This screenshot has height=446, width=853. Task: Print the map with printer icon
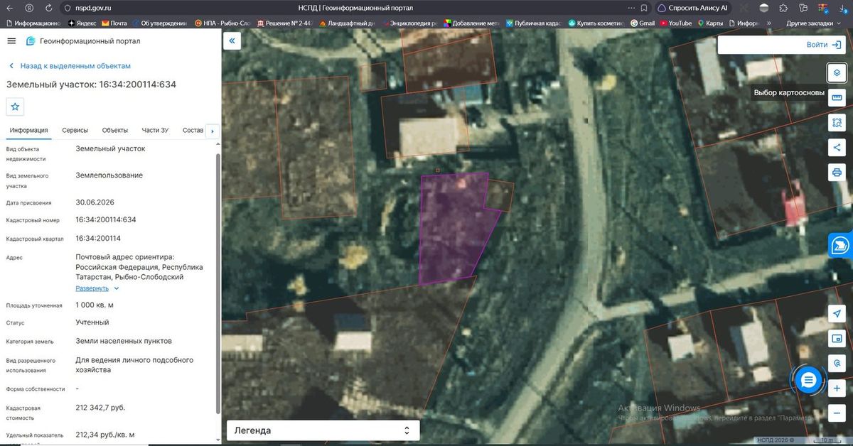pos(837,173)
